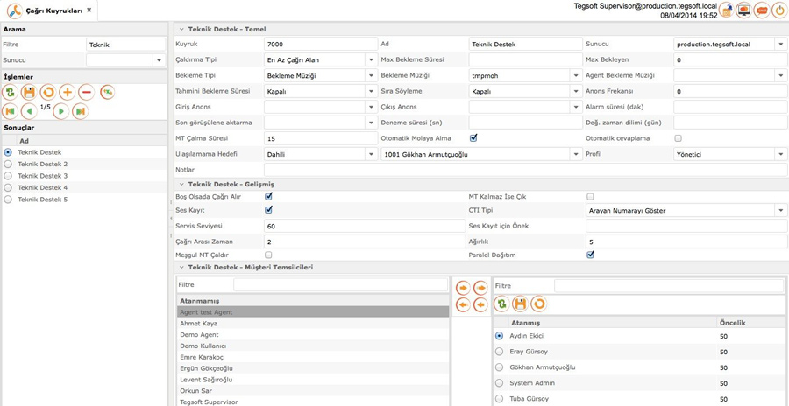Open the Profil Yönetici dropdown

781,154
